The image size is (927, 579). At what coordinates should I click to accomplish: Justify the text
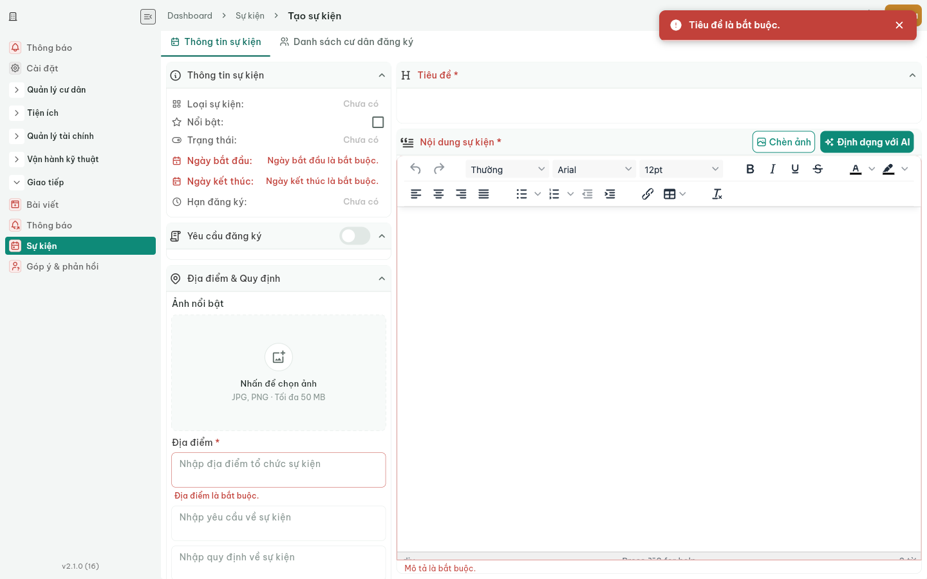[x=483, y=194]
